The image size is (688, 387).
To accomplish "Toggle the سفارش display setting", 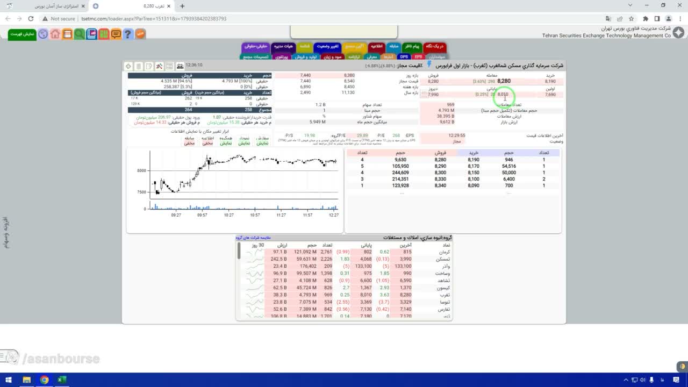I will pos(262,140).
